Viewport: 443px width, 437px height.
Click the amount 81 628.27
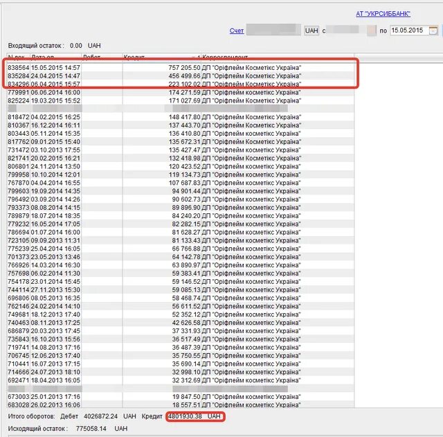186,232
